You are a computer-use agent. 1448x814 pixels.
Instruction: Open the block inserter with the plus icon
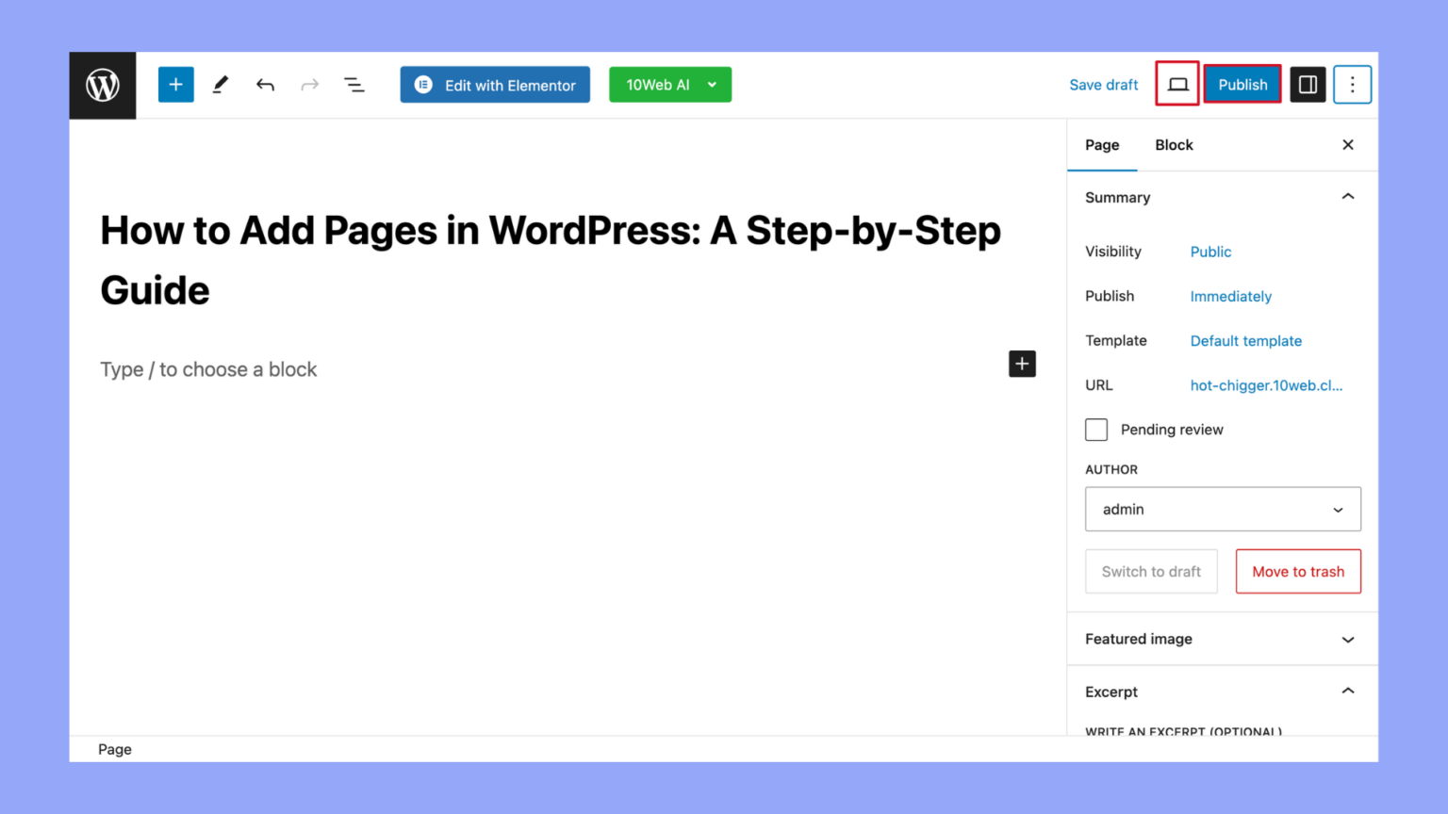point(175,84)
